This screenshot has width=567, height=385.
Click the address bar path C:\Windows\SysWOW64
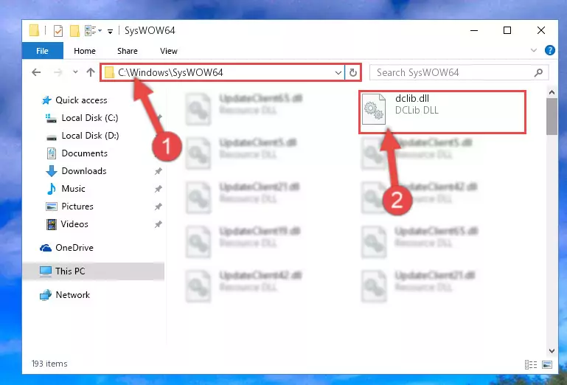170,72
